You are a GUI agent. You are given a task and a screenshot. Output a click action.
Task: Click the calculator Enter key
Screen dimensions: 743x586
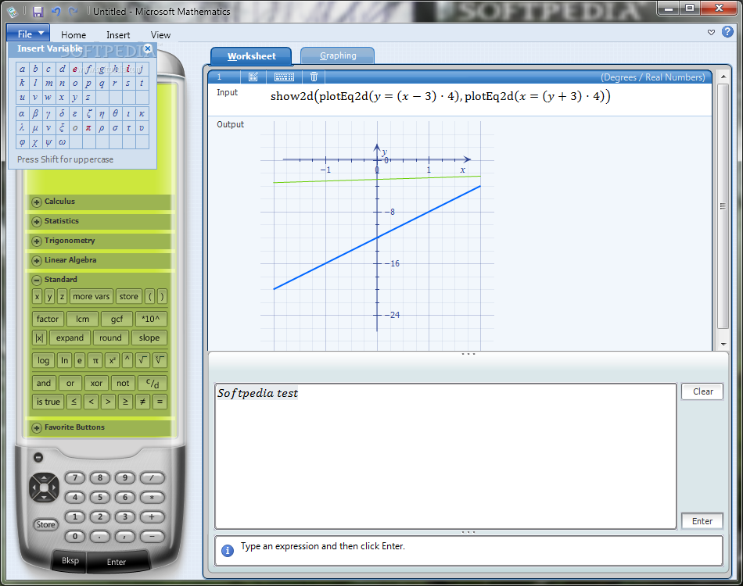[117, 562]
